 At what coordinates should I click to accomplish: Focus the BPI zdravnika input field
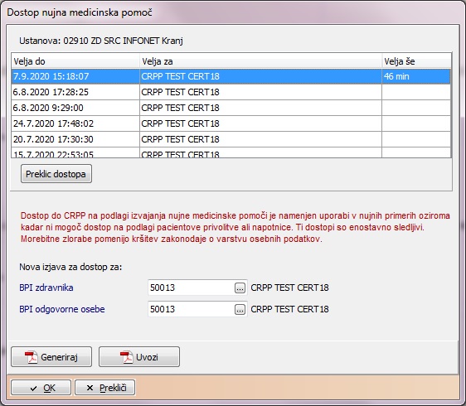click(191, 288)
